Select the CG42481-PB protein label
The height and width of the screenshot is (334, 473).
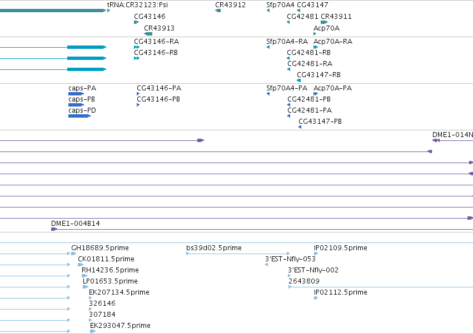[309, 99]
